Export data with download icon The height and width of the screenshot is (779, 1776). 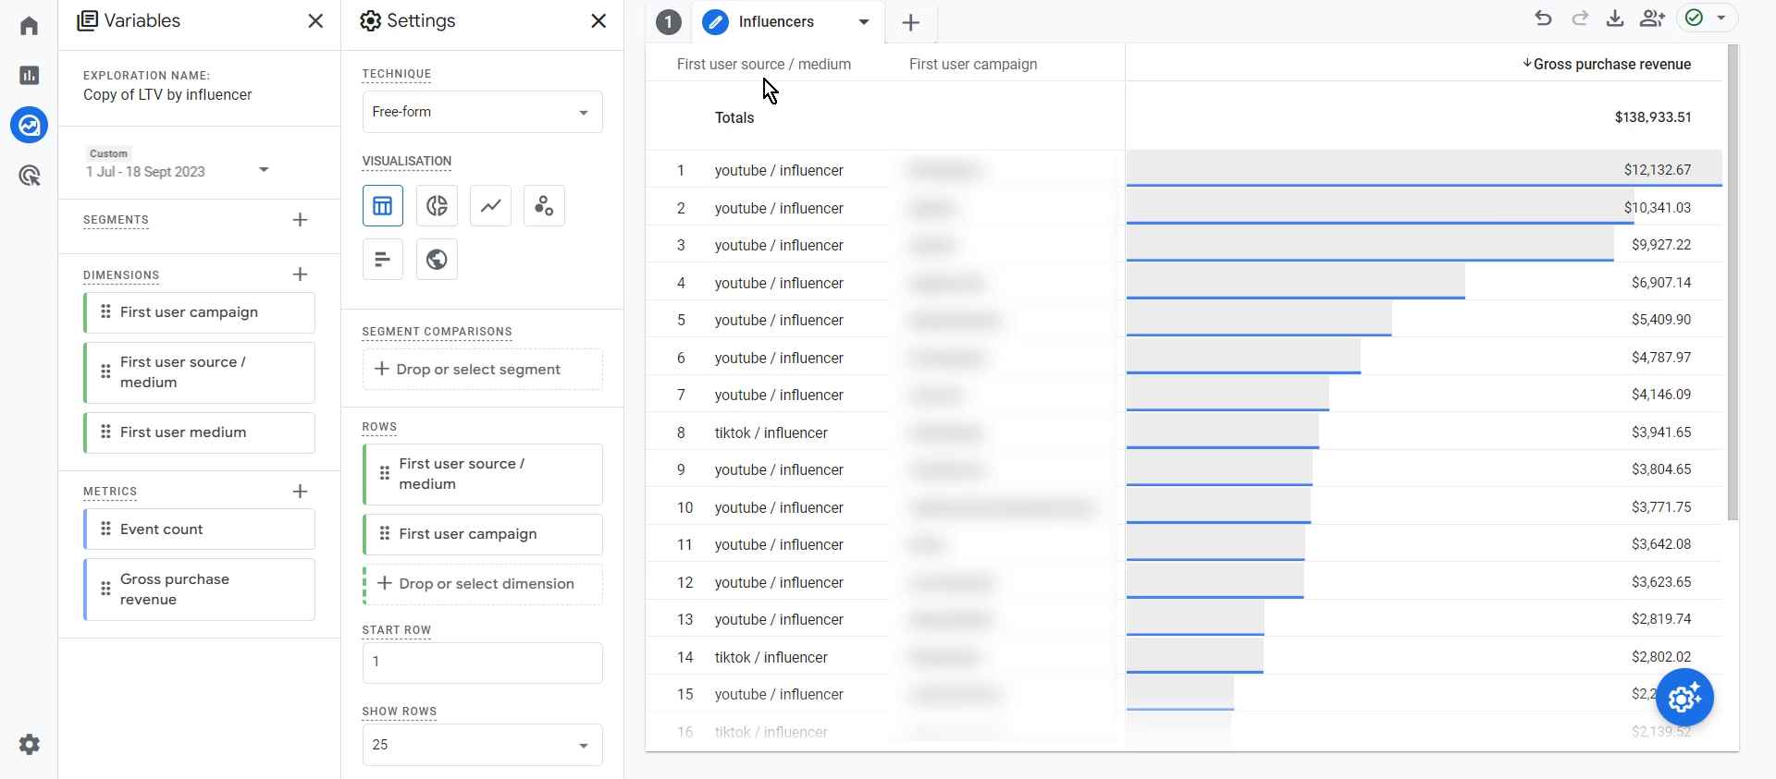(1615, 18)
